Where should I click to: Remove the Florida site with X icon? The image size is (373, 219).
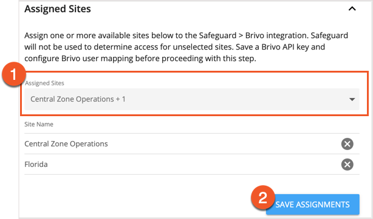tap(347, 165)
